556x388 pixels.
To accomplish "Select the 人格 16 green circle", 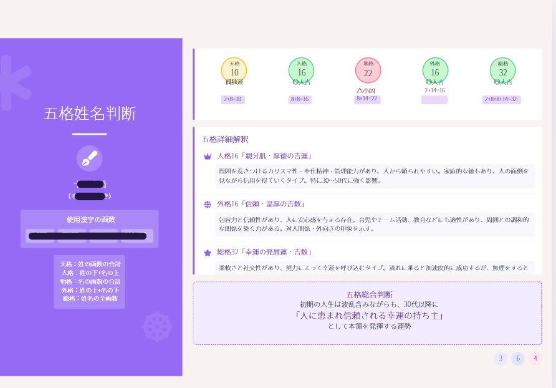I will pyautogui.click(x=301, y=70).
